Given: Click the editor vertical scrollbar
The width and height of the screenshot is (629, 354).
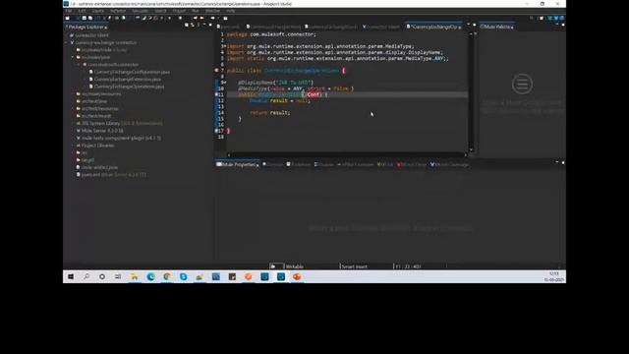Looking at the screenshot, I should (x=471, y=91).
